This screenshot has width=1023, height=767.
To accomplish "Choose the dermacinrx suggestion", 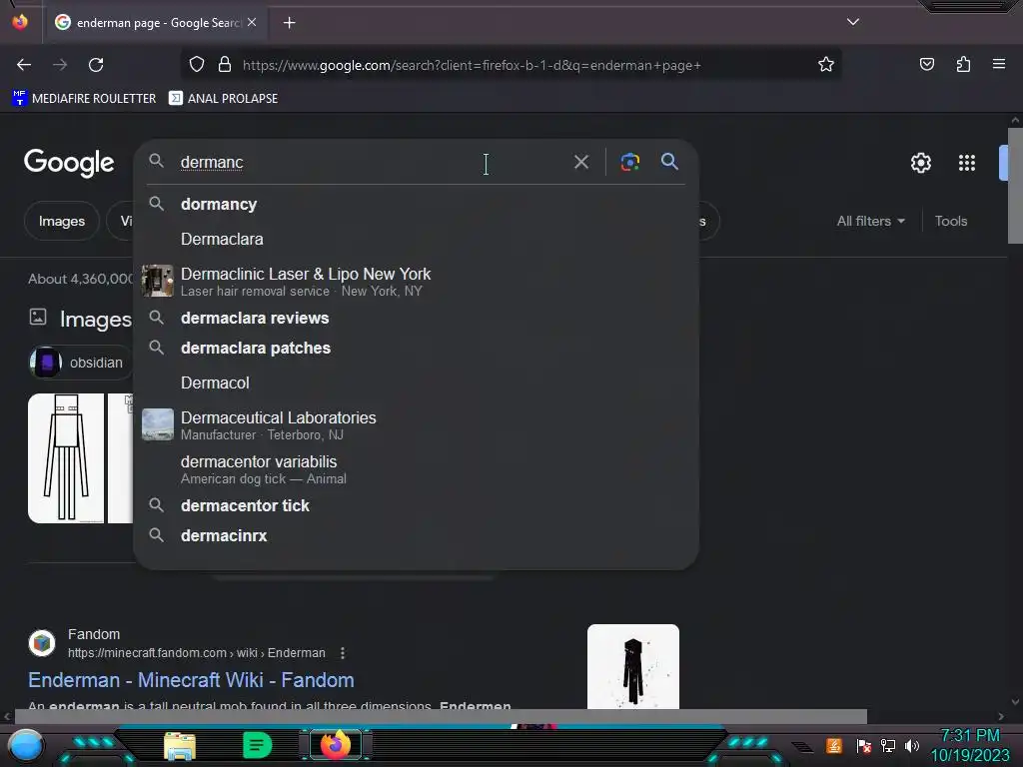I will tap(417, 535).
